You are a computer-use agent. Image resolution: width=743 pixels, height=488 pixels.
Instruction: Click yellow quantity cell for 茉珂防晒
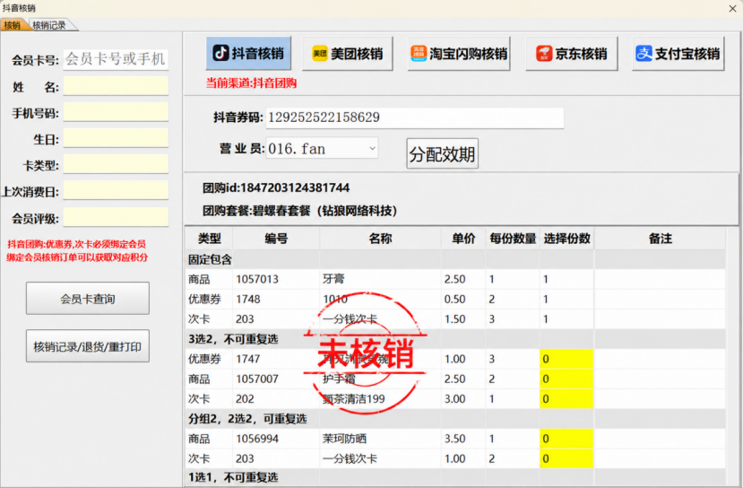point(566,439)
